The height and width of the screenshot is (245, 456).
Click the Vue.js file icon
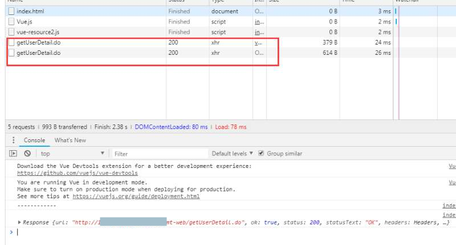11,22
